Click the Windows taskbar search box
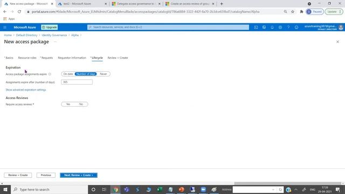Screen dimensions: 345x194 tap(49, 189)
